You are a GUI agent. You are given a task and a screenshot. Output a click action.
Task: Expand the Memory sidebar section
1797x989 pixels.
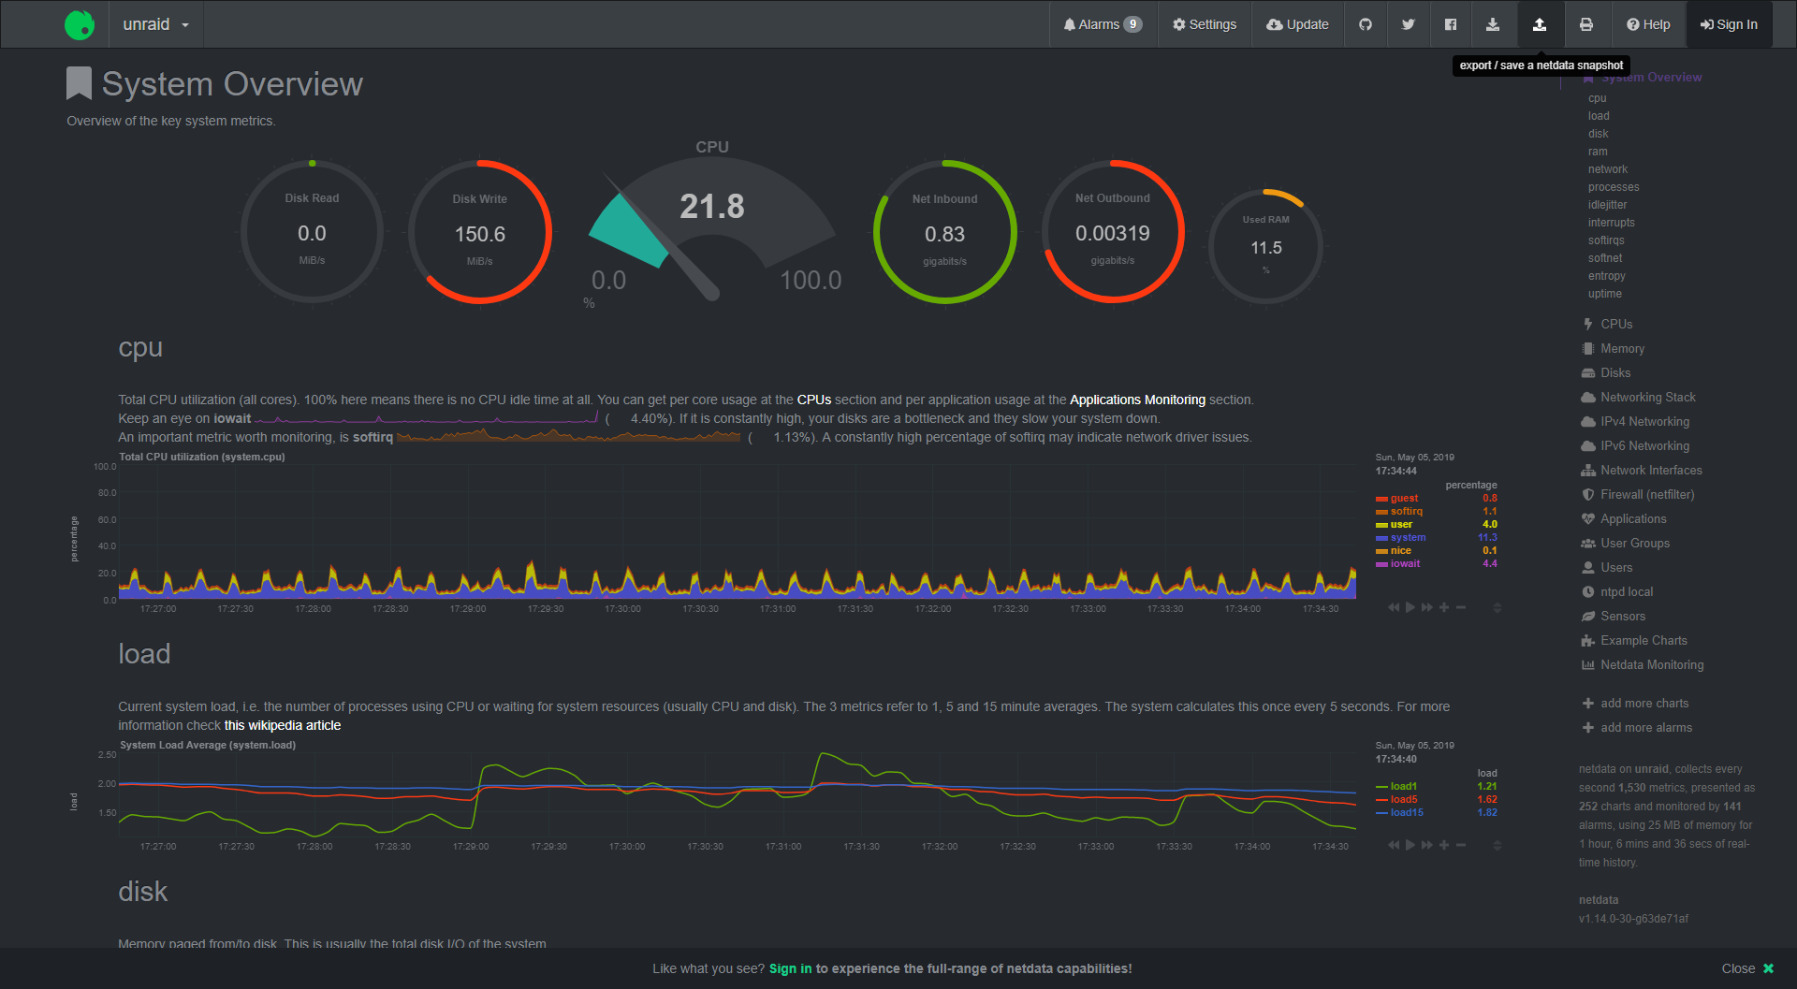1622,348
